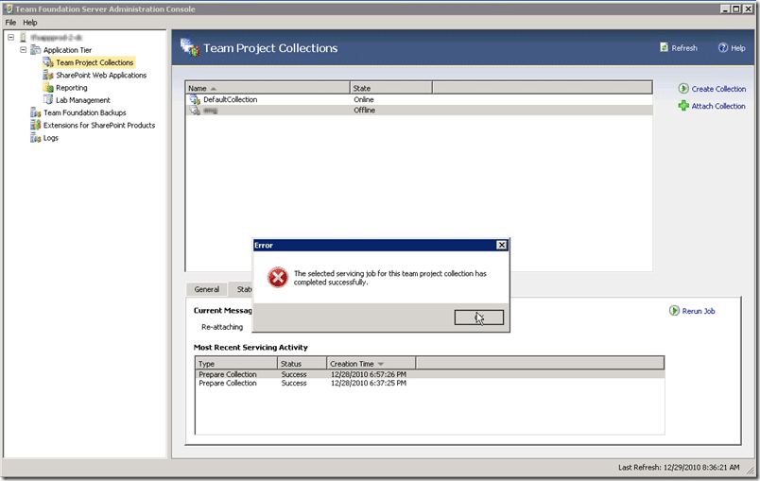Select Team Project Collections in the tree
The width and height of the screenshot is (760, 481).
[x=95, y=62]
